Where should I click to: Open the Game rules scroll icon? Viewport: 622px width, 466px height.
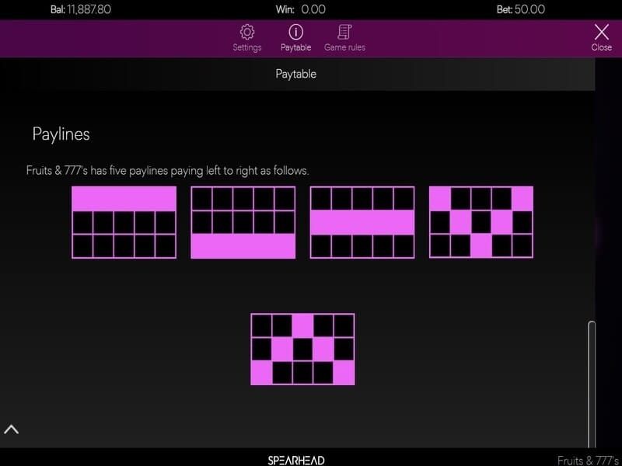344,32
